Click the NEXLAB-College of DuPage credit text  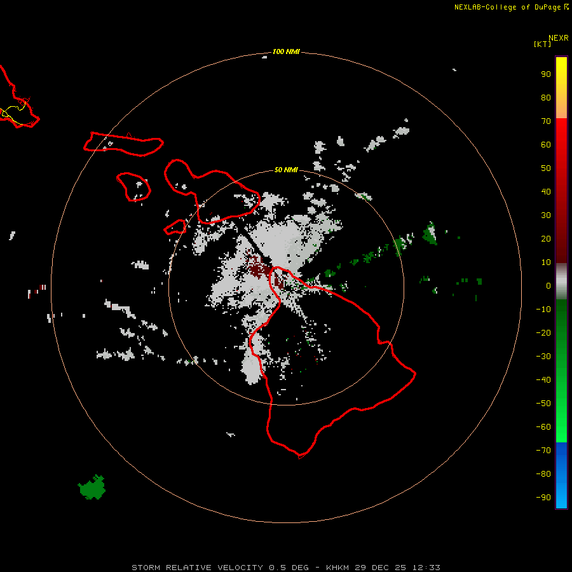507,7
